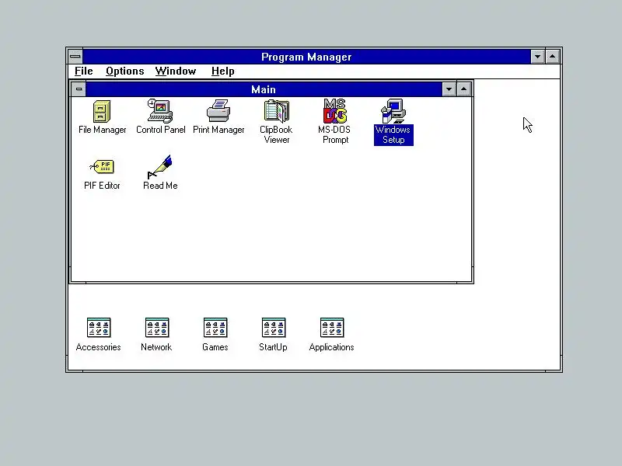The height and width of the screenshot is (466, 622).
Task: Open the Options menu
Action: click(125, 71)
